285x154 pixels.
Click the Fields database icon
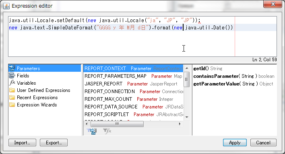coord(12,75)
